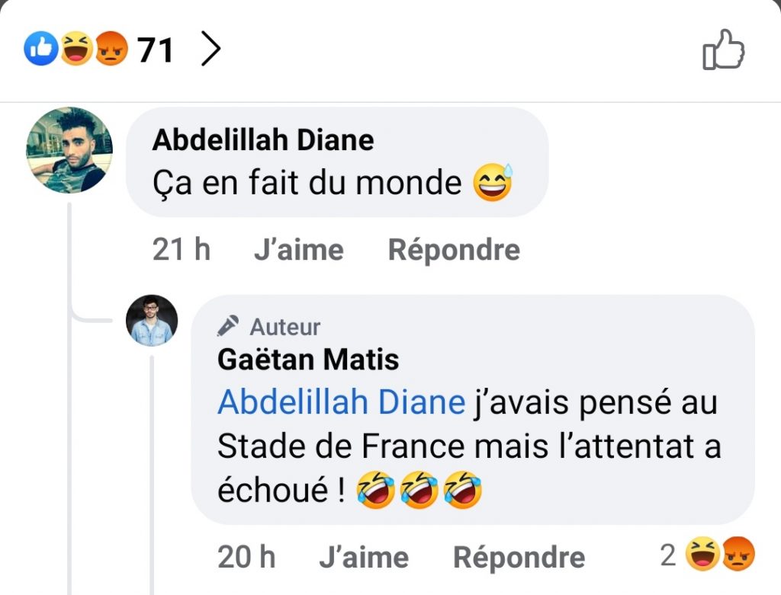This screenshot has height=595, width=781.
Task: Tap the blue Abdelillah Diane mention
Action: 341,402
